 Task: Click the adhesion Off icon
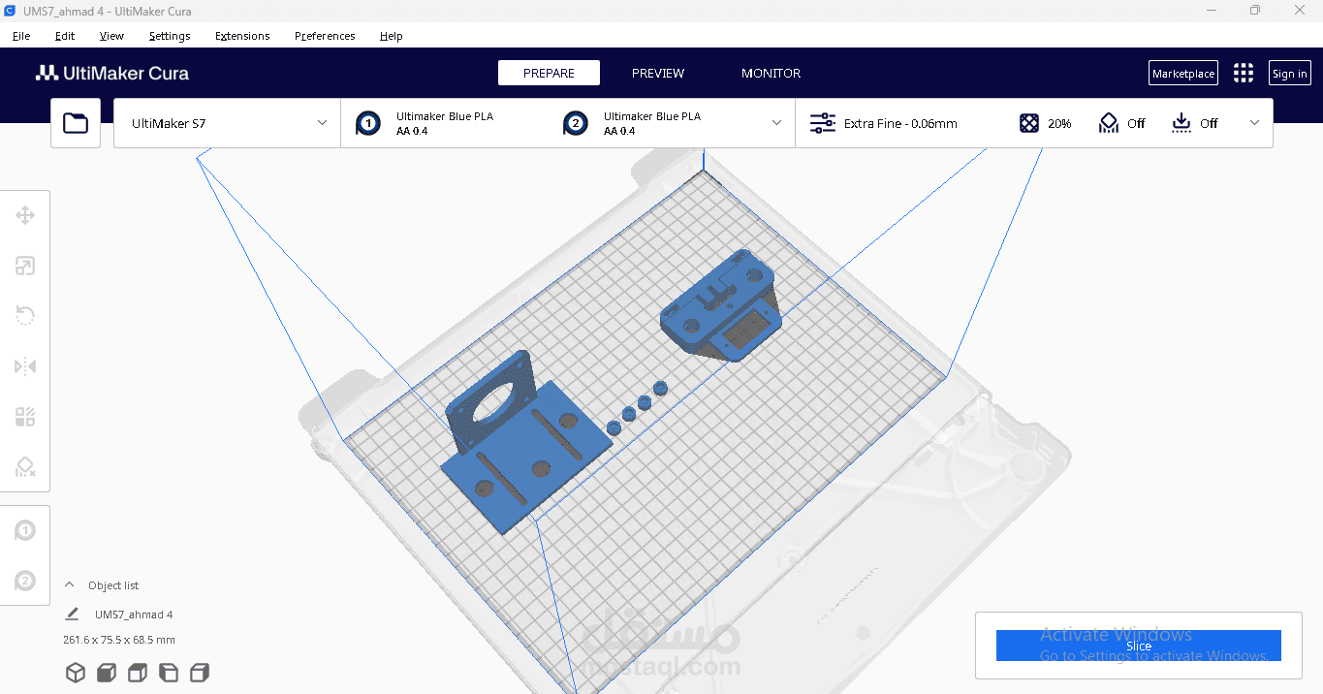[x=1181, y=123]
